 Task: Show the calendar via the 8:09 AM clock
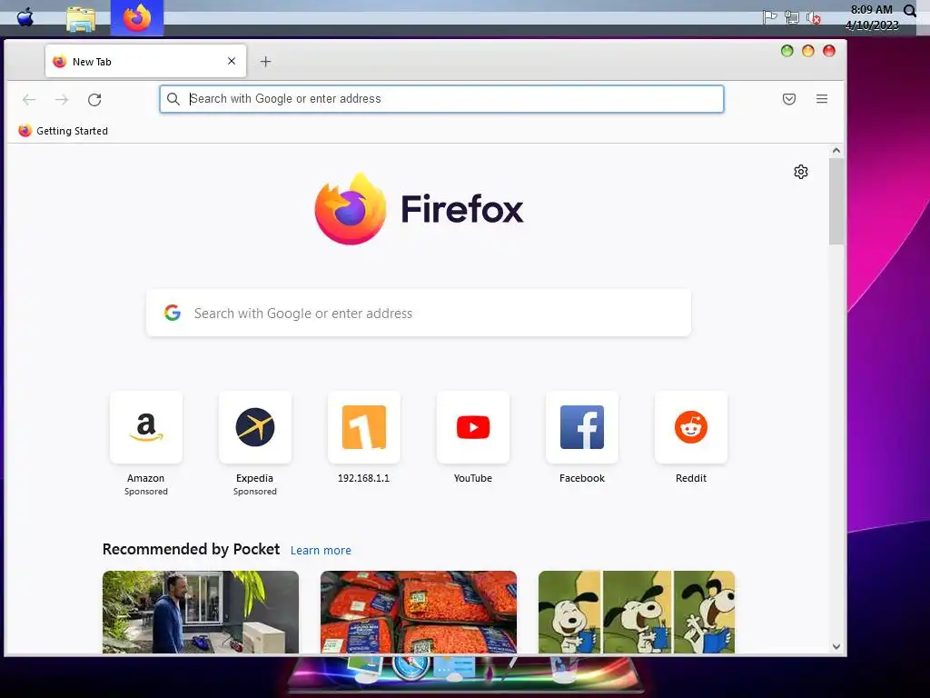[x=871, y=17]
